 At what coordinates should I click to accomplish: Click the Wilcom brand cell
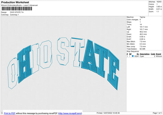(x=159, y=56)
